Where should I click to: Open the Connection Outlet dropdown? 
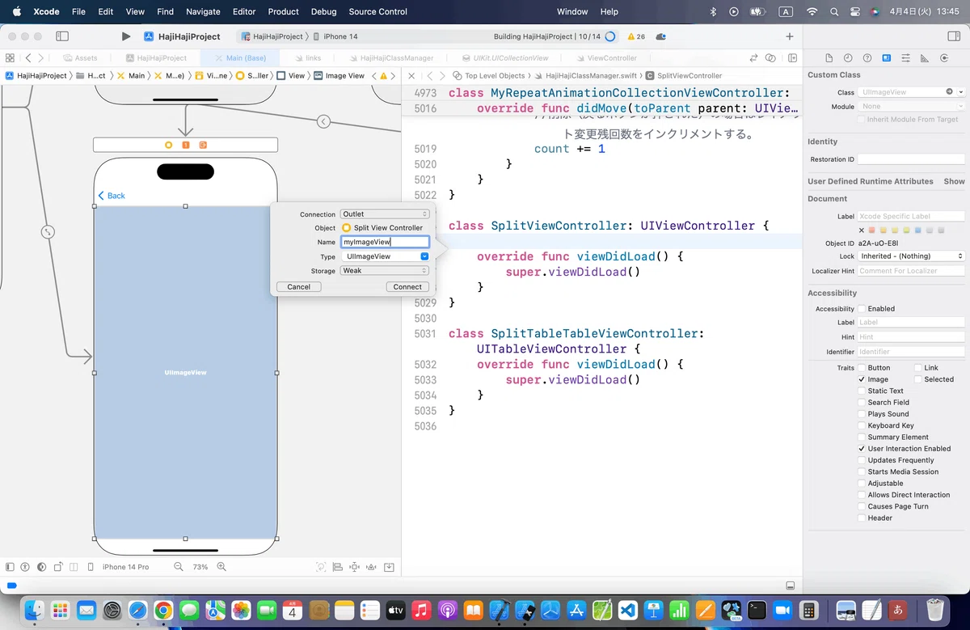(x=385, y=214)
